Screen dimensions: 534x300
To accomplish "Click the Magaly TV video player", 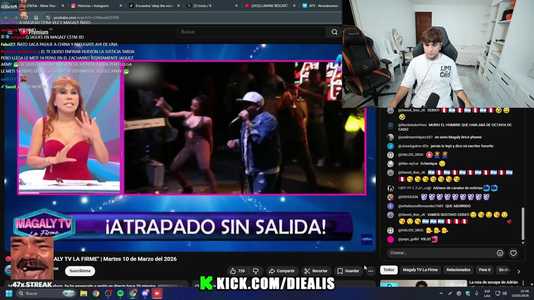I will click(x=190, y=148).
